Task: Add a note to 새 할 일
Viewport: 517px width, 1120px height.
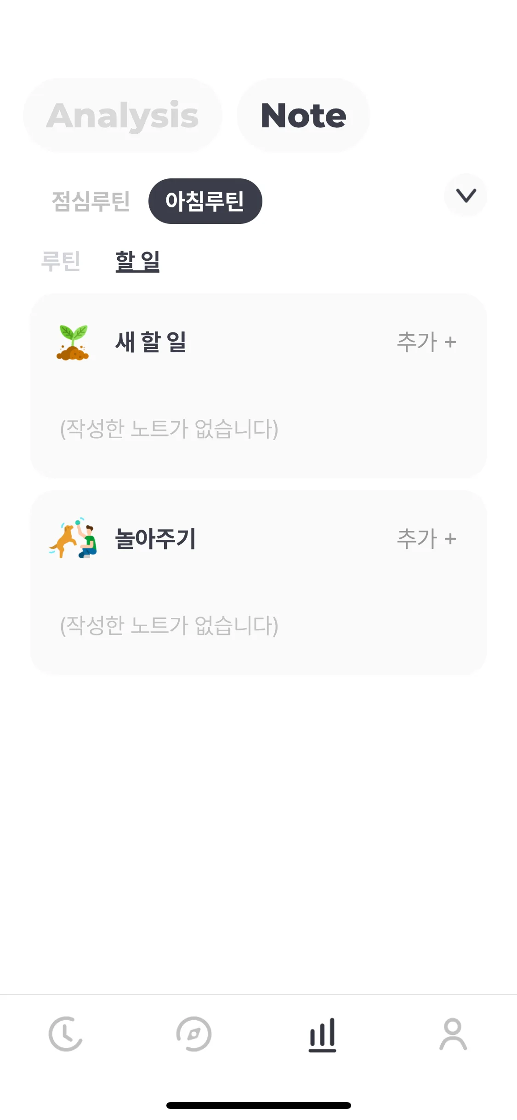Action: [x=426, y=342]
